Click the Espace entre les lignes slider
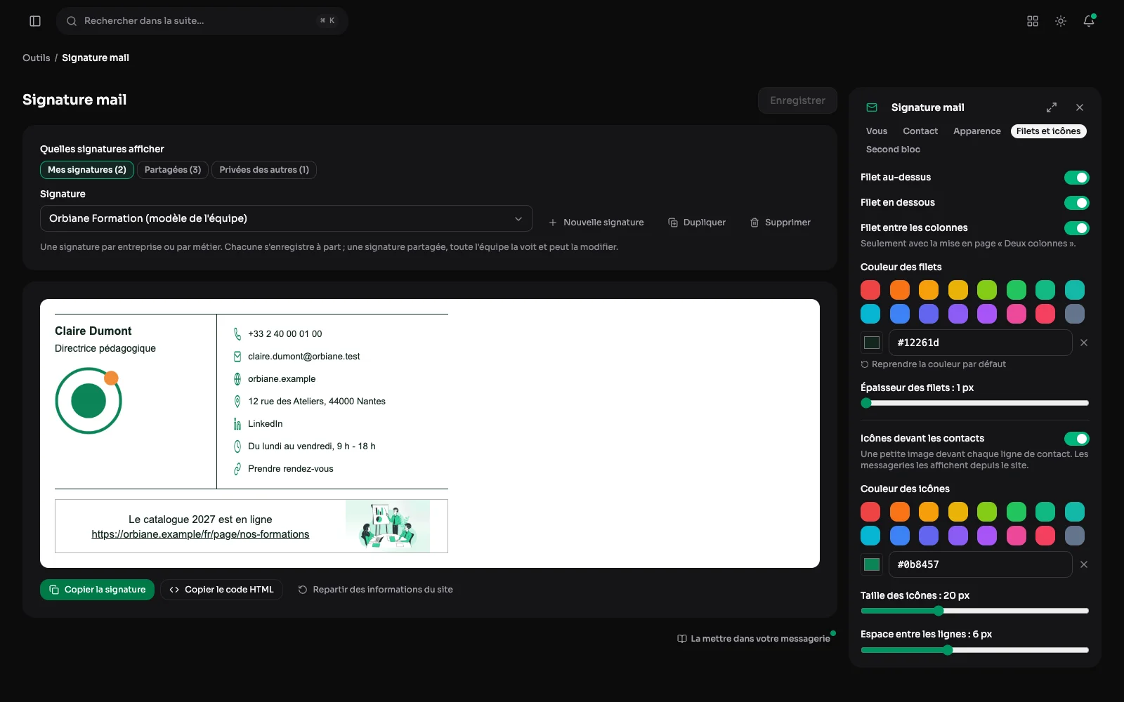Viewport: 1124px width, 702px height. pos(975,650)
